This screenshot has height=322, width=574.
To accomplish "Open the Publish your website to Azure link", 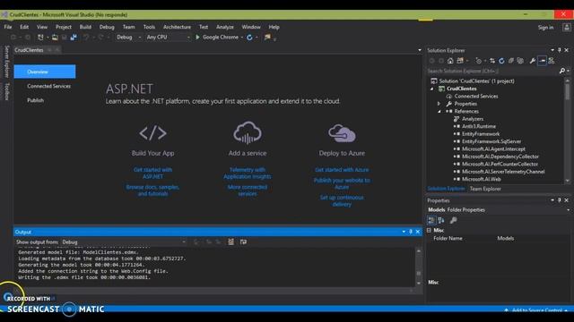I will pyautogui.click(x=342, y=183).
